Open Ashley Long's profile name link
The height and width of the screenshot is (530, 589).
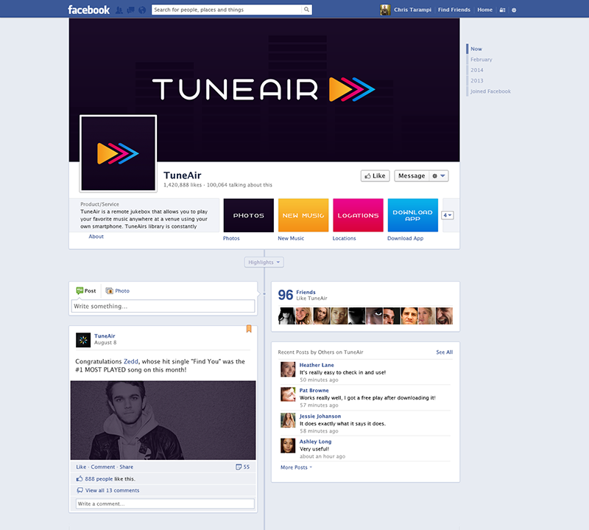(x=316, y=442)
